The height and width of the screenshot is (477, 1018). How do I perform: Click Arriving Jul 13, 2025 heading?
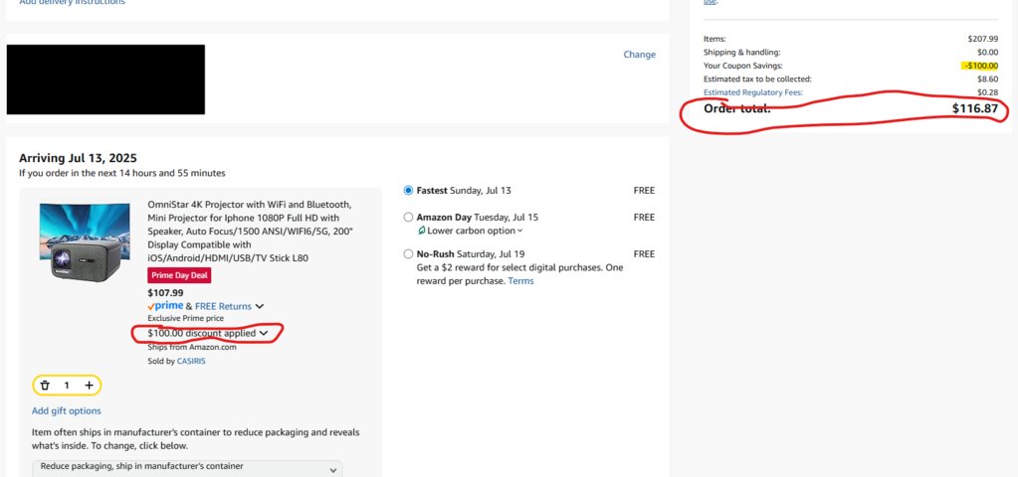pyautogui.click(x=78, y=158)
